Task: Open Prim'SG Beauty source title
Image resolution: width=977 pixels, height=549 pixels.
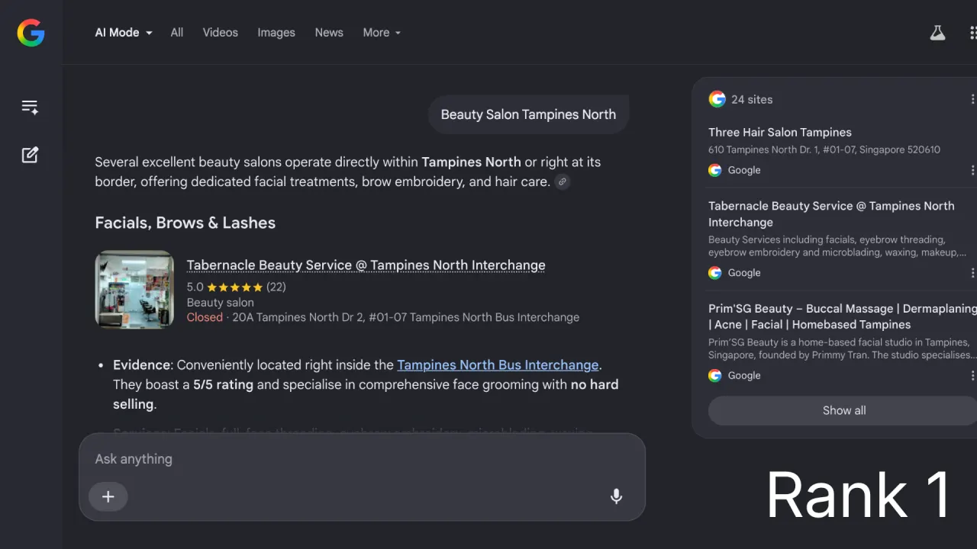Action: 843,316
